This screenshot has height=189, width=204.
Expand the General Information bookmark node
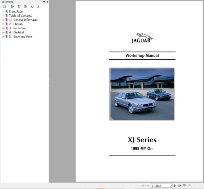coord(3,20)
